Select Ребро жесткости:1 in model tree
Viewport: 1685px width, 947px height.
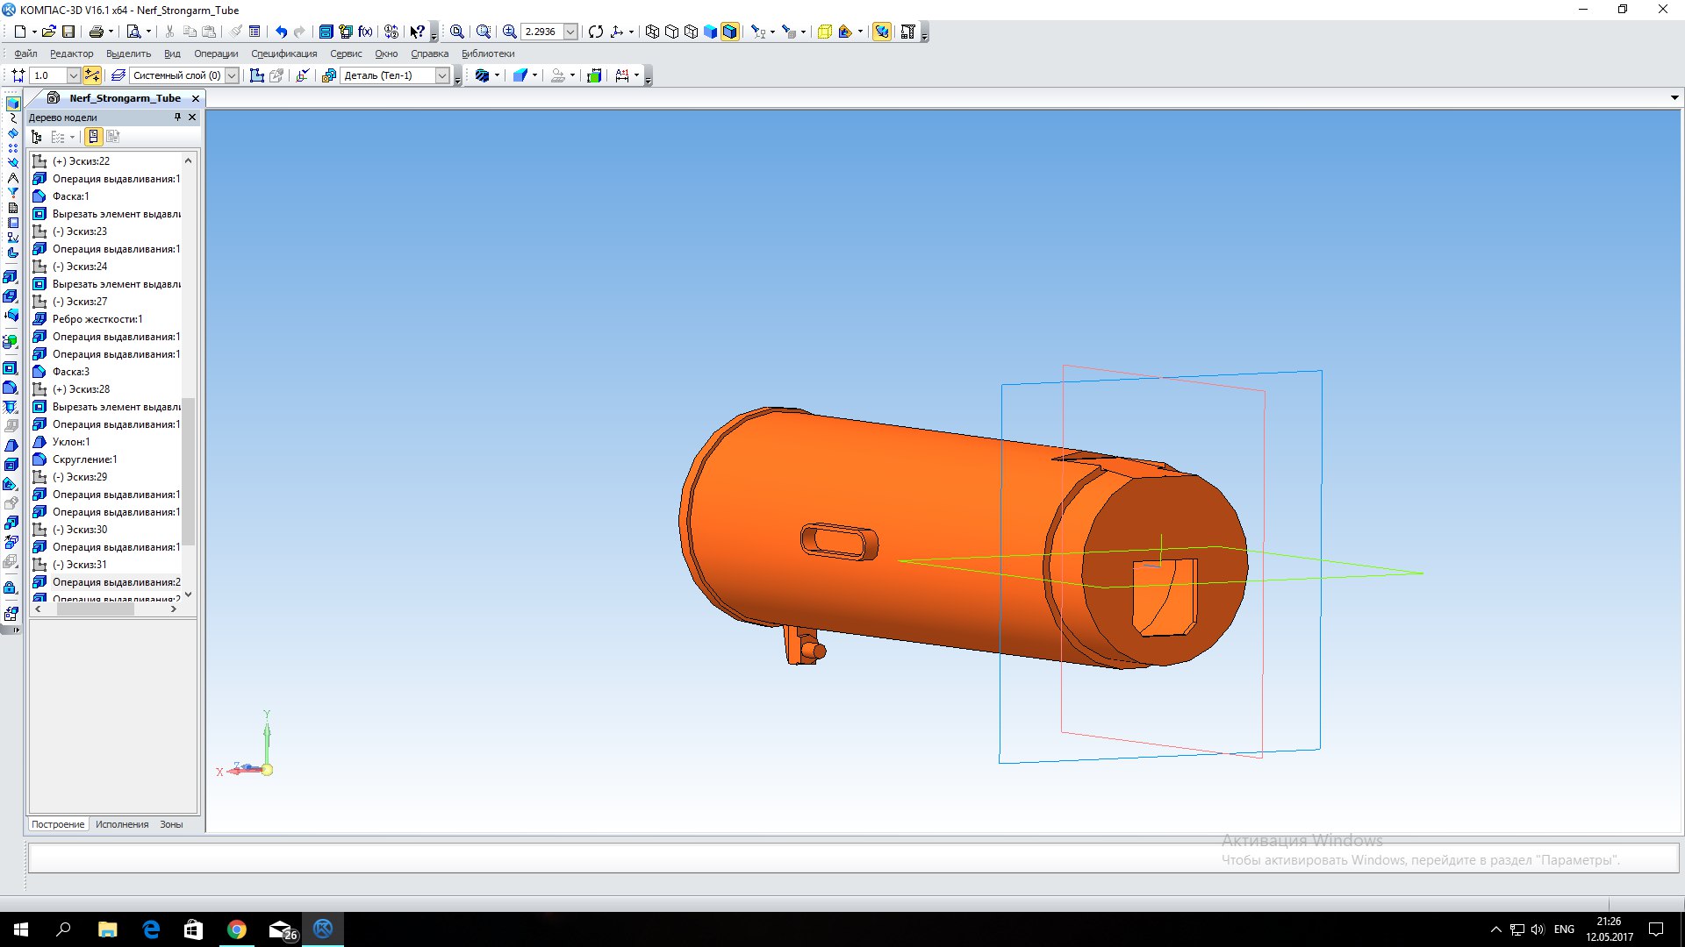pyautogui.click(x=97, y=319)
